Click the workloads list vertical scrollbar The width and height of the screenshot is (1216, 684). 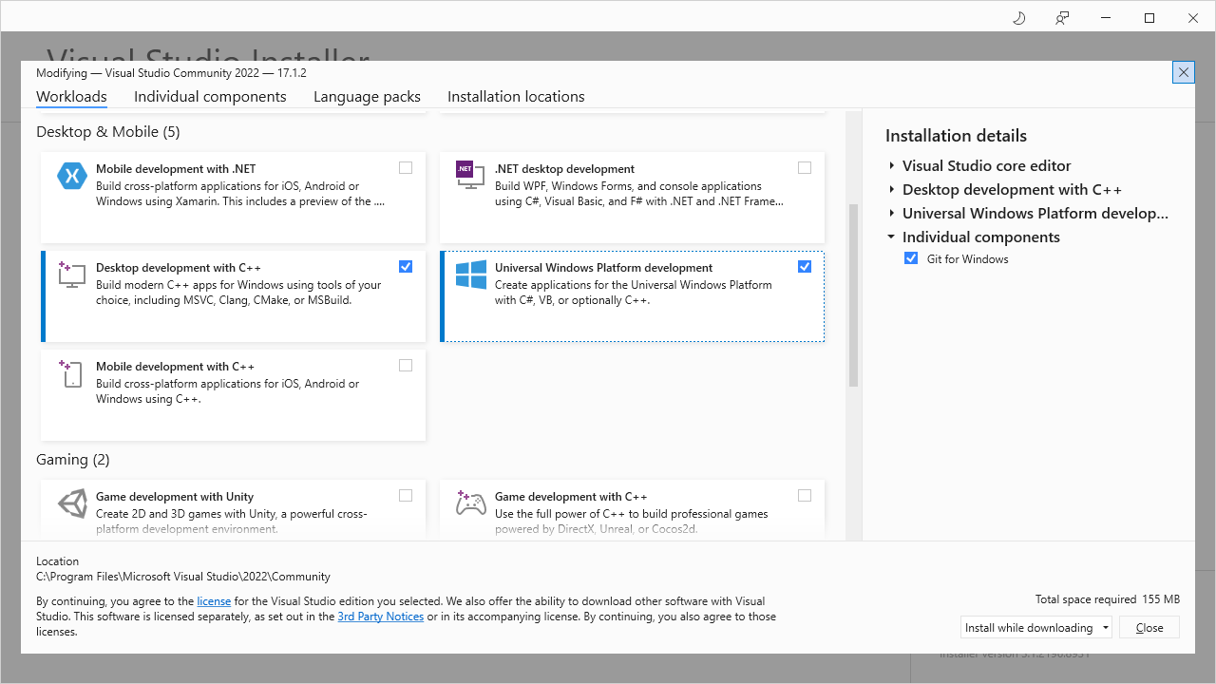coord(853,295)
